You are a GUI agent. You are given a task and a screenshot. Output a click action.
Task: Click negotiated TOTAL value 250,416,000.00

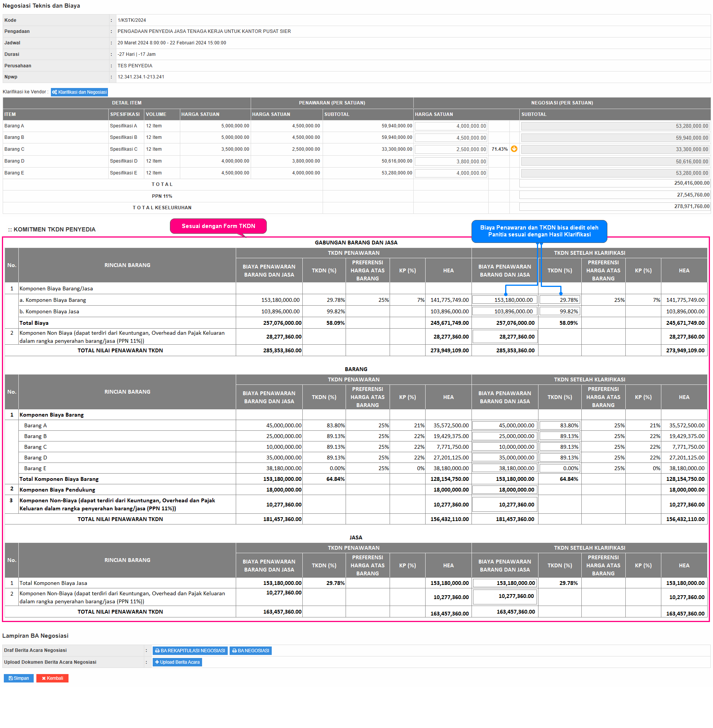pos(692,183)
